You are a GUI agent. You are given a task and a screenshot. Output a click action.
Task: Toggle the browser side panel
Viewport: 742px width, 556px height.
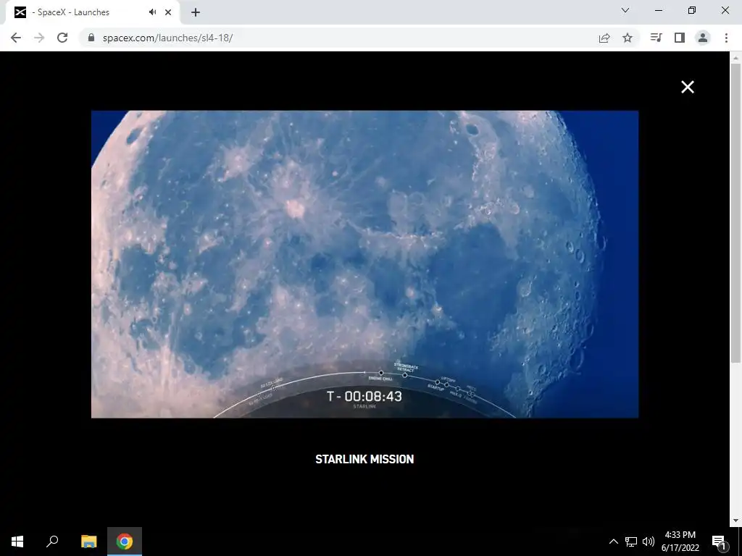[x=680, y=38]
